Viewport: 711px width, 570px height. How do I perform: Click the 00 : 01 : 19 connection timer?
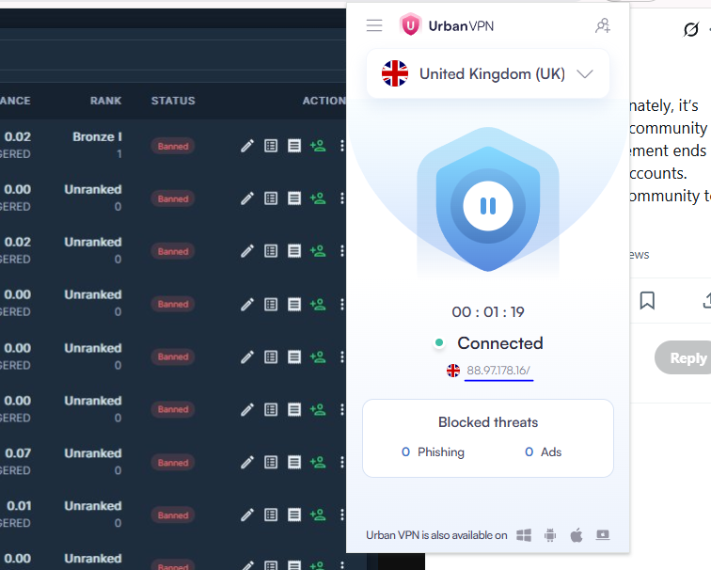pos(488,312)
